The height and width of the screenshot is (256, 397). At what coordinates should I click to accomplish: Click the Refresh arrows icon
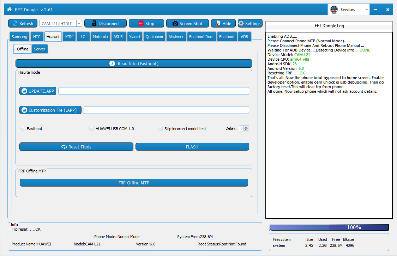coord(15,24)
